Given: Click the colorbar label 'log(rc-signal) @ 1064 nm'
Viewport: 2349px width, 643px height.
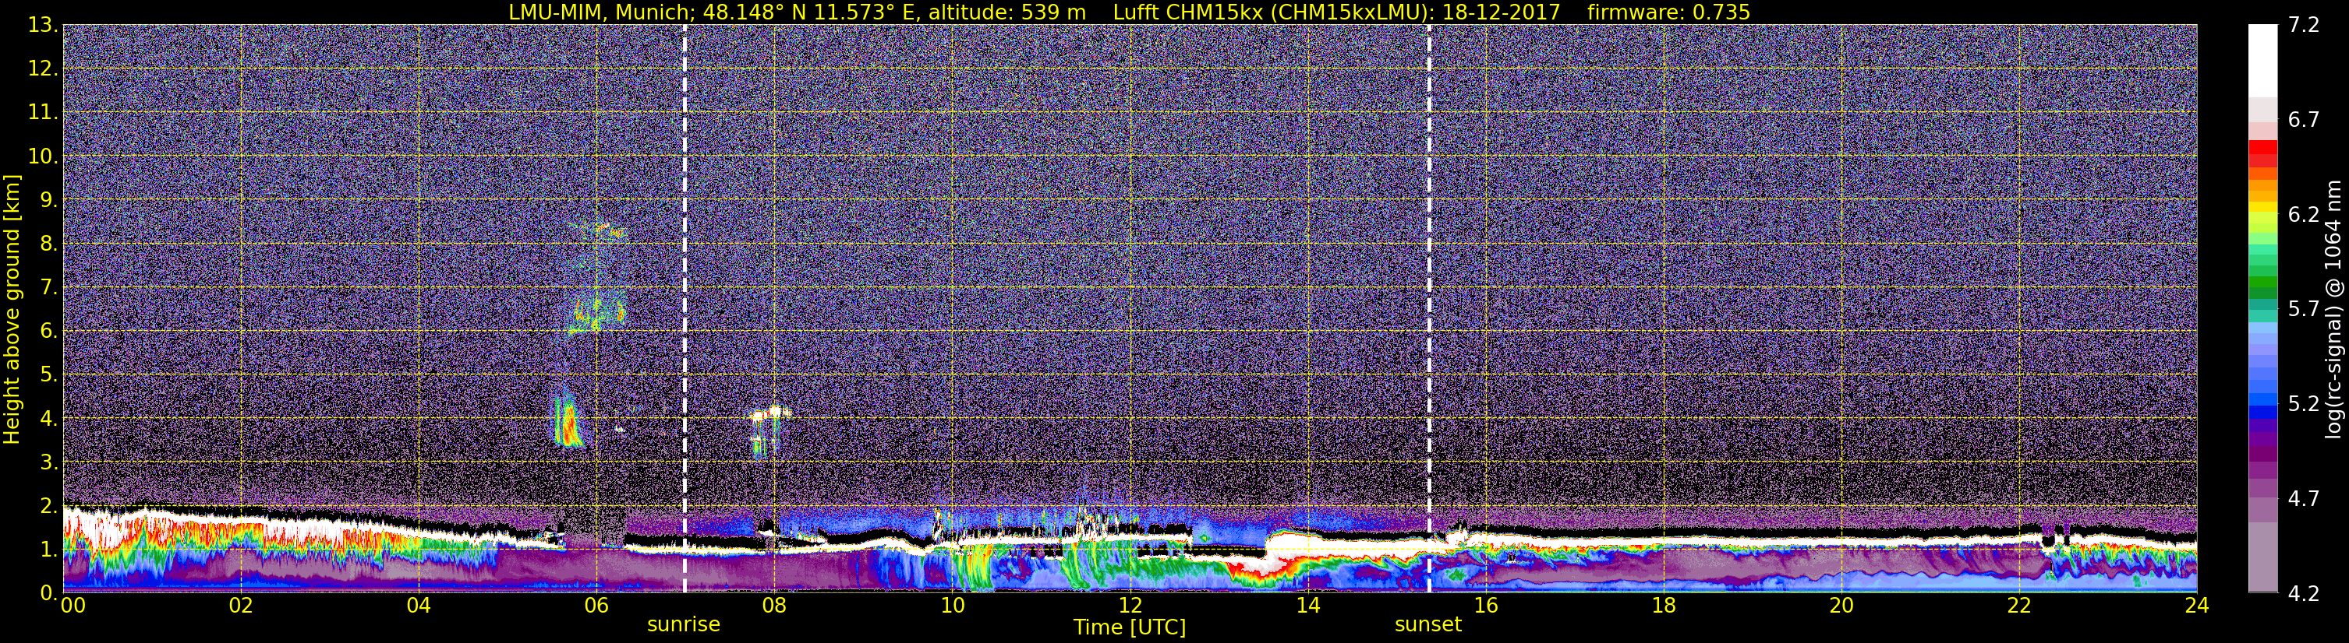Looking at the screenshot, I should click(x=2333, y=309).
